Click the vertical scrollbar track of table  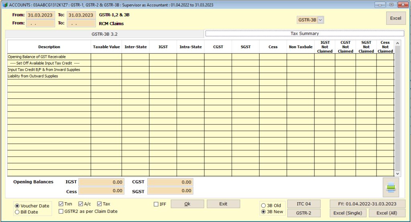point(397,108)
